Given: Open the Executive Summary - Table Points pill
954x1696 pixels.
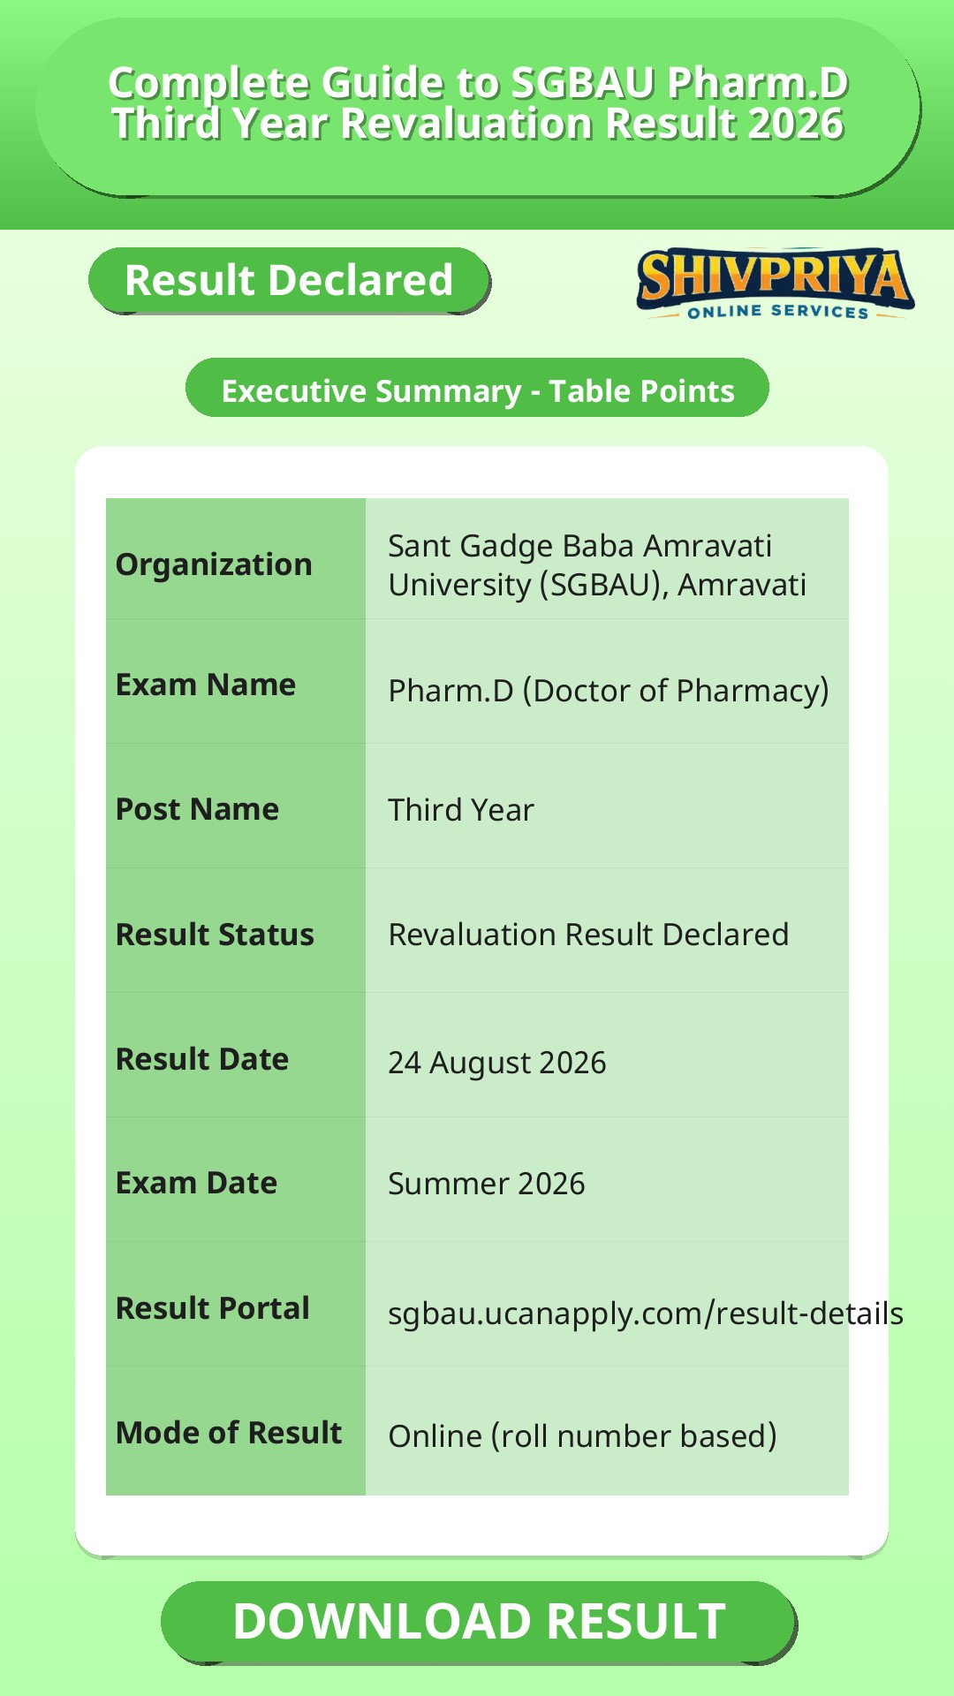Looking at the screenshot, I should click(x=477, y=388).
